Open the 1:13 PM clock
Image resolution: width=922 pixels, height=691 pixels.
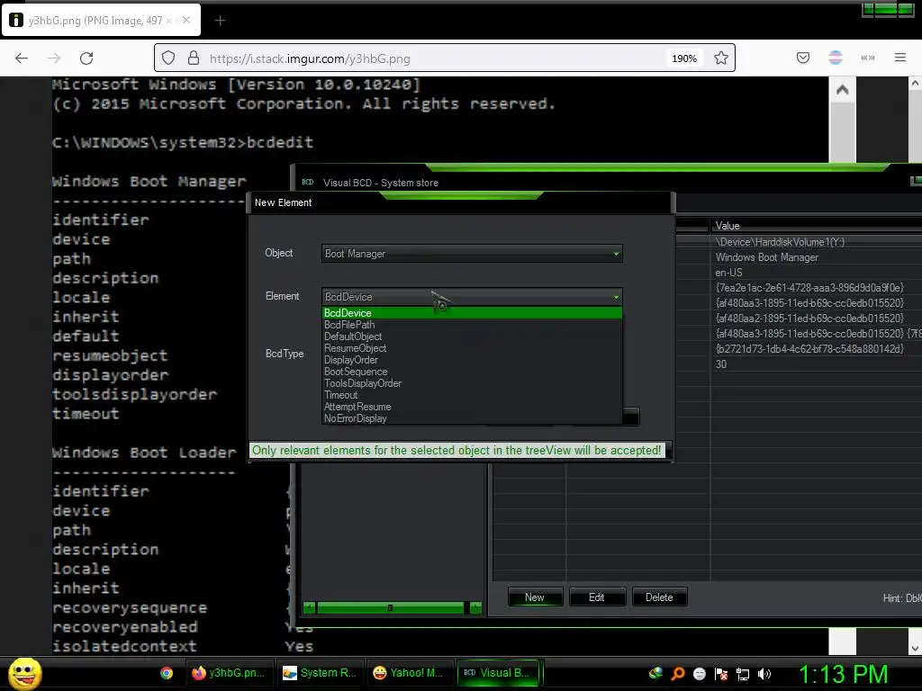point(843,674)
